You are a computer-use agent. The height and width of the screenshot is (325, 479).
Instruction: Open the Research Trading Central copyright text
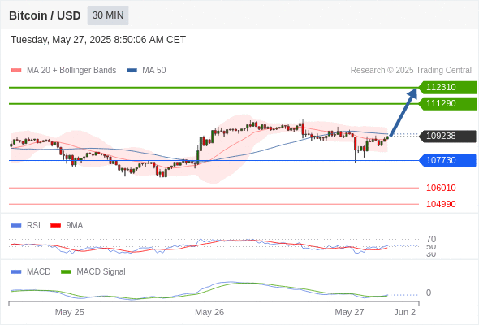[x=411, y=71]
